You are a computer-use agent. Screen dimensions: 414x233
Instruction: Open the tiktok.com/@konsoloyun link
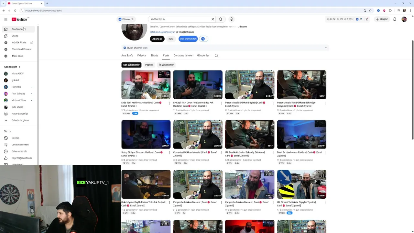pos(162,32)
